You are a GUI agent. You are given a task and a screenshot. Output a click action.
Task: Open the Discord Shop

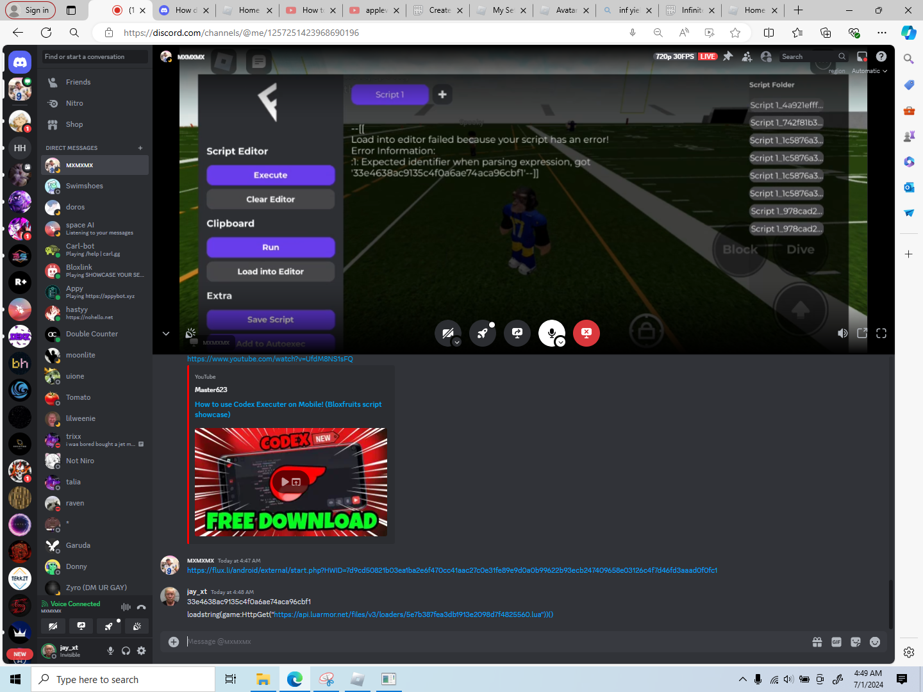click(95, 124)
